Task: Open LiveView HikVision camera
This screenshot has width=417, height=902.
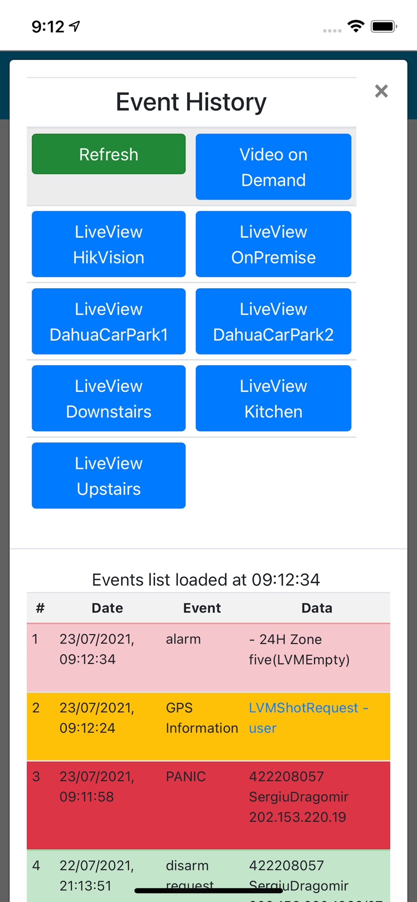Action: tap(109, 244)
